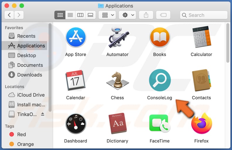Click the Chess name label
This screenshot has width=232, height=150.
point(117,98)
